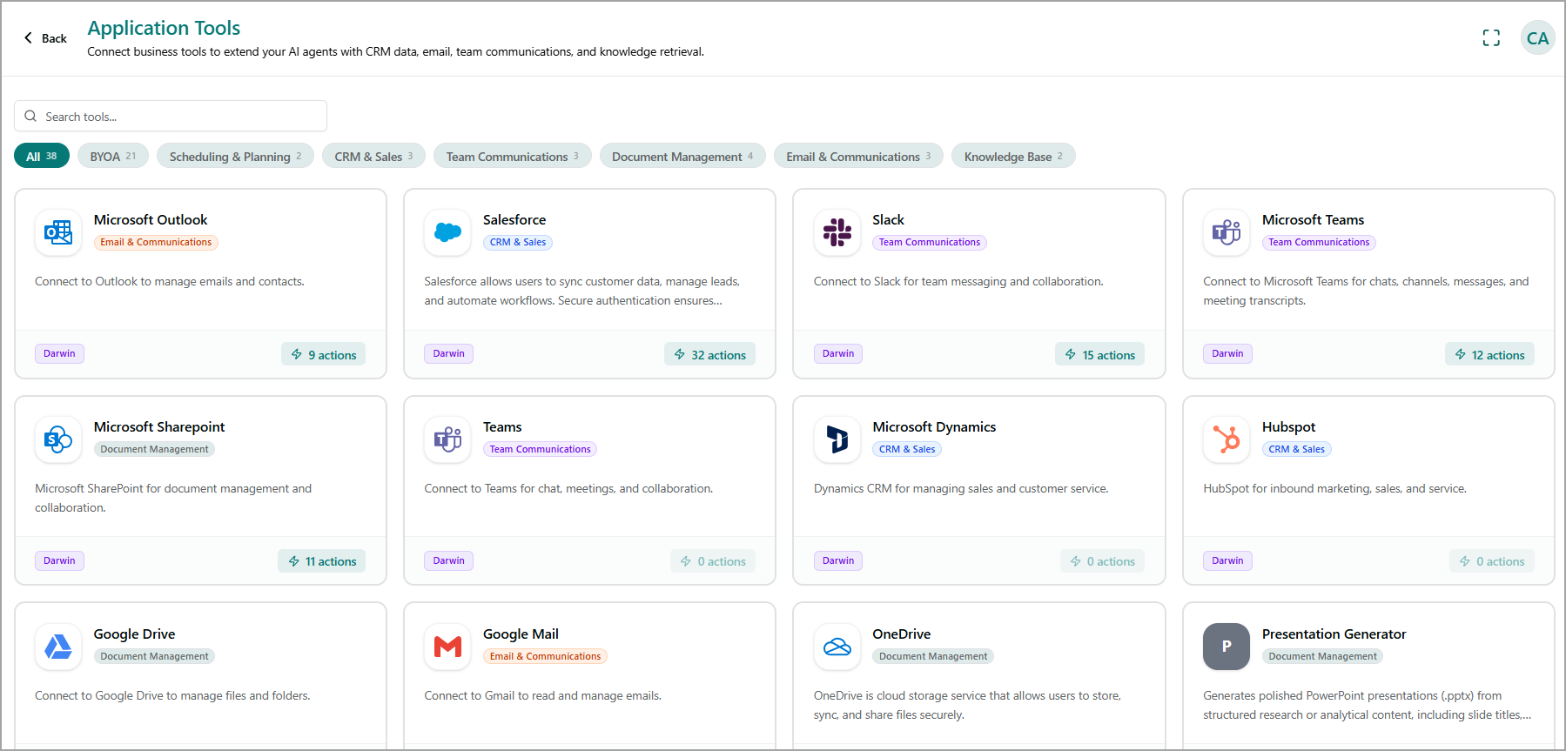The height and width of the screenshot is (751, 1566).
Task: Open Microsoft Teams' 12 actions
Action: [x=1489, y=354]
